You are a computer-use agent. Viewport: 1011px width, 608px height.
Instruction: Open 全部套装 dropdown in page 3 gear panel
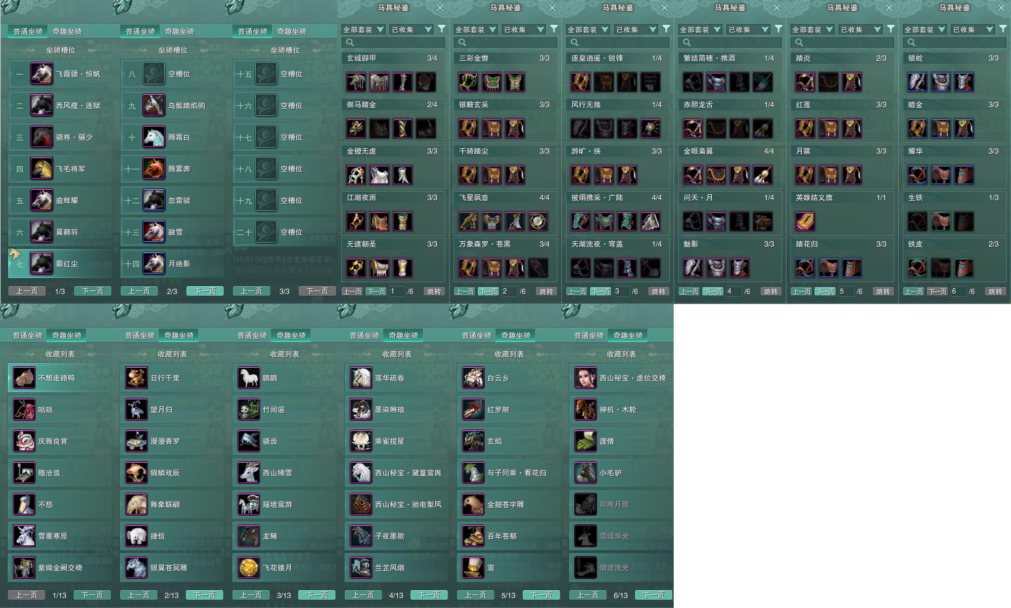pos(588,30)
